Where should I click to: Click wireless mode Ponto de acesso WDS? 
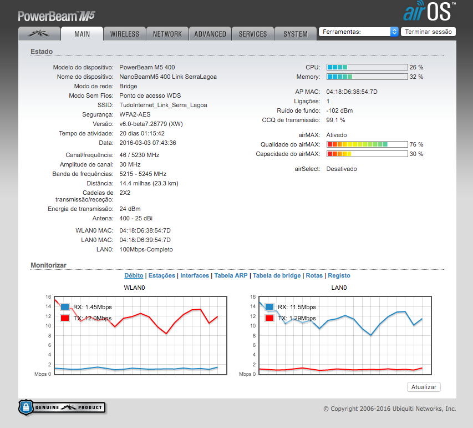click(x=150, y=95)
